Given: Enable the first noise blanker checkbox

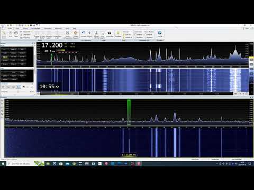Looking at the screenshot, I should [x=135, y=34].
